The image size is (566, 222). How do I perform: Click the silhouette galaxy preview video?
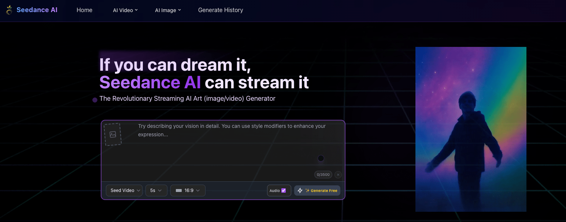coord(471,129)
